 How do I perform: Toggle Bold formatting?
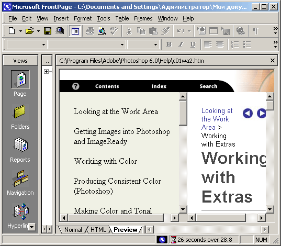(169, 44)
